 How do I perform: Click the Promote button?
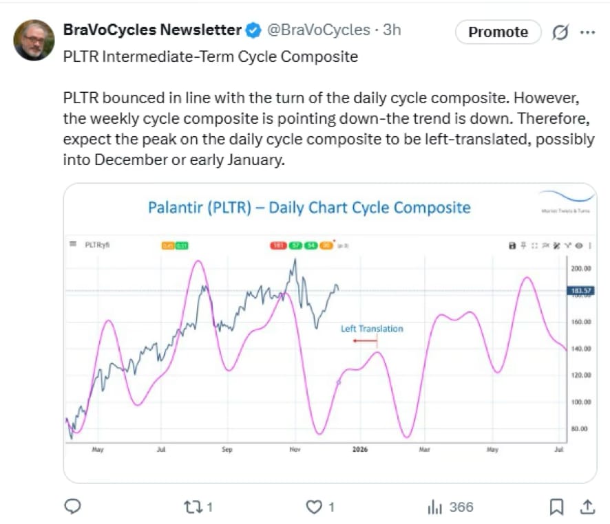pyautogui.click(x=498, y=32)
